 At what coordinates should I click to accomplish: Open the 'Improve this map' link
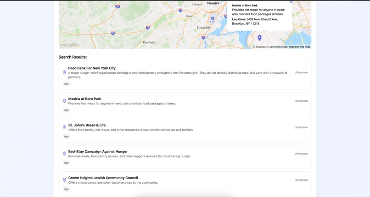[299, 47]
